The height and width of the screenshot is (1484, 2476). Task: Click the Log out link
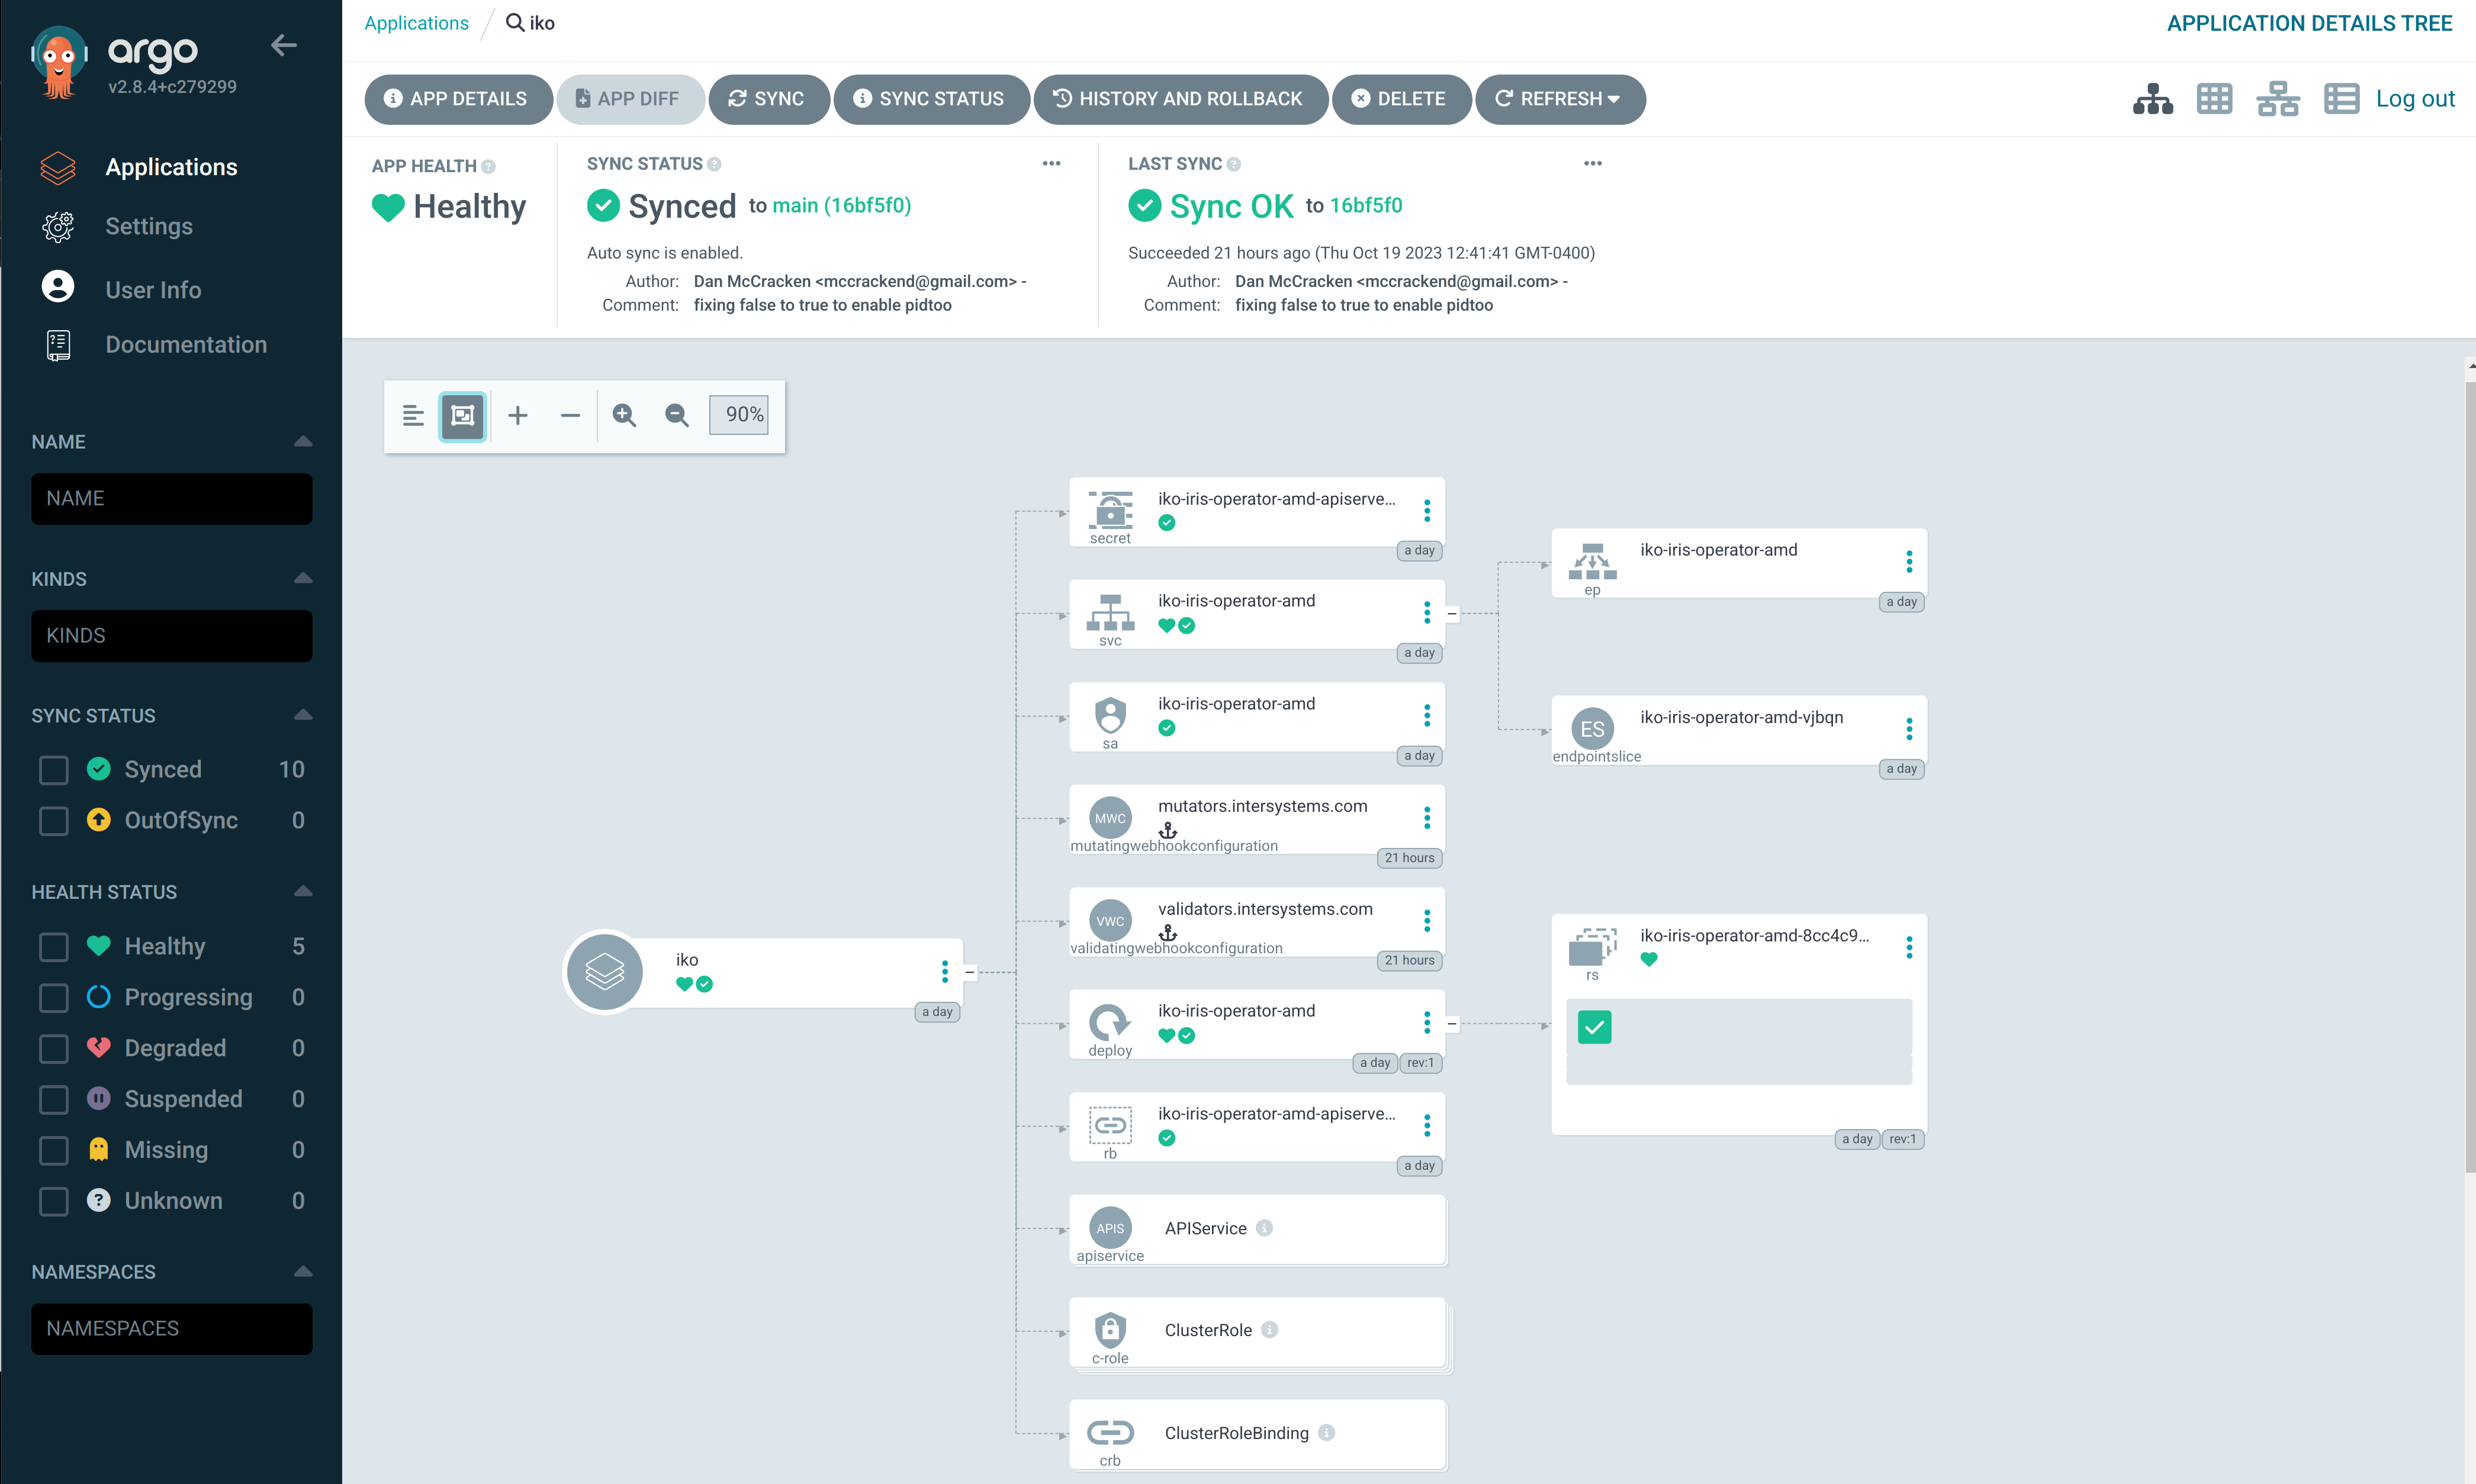[2415, 99]
